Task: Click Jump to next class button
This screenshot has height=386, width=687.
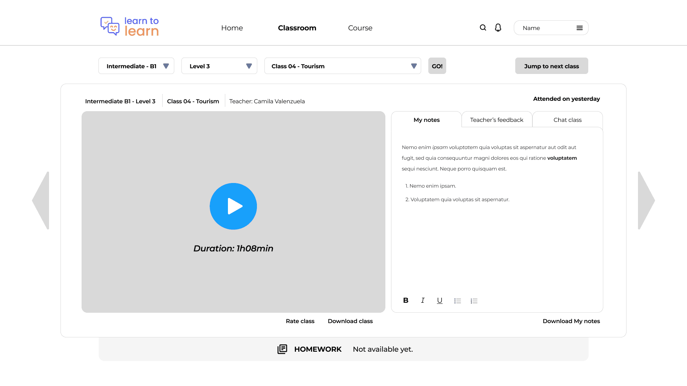Action: (x=551, y=66)
